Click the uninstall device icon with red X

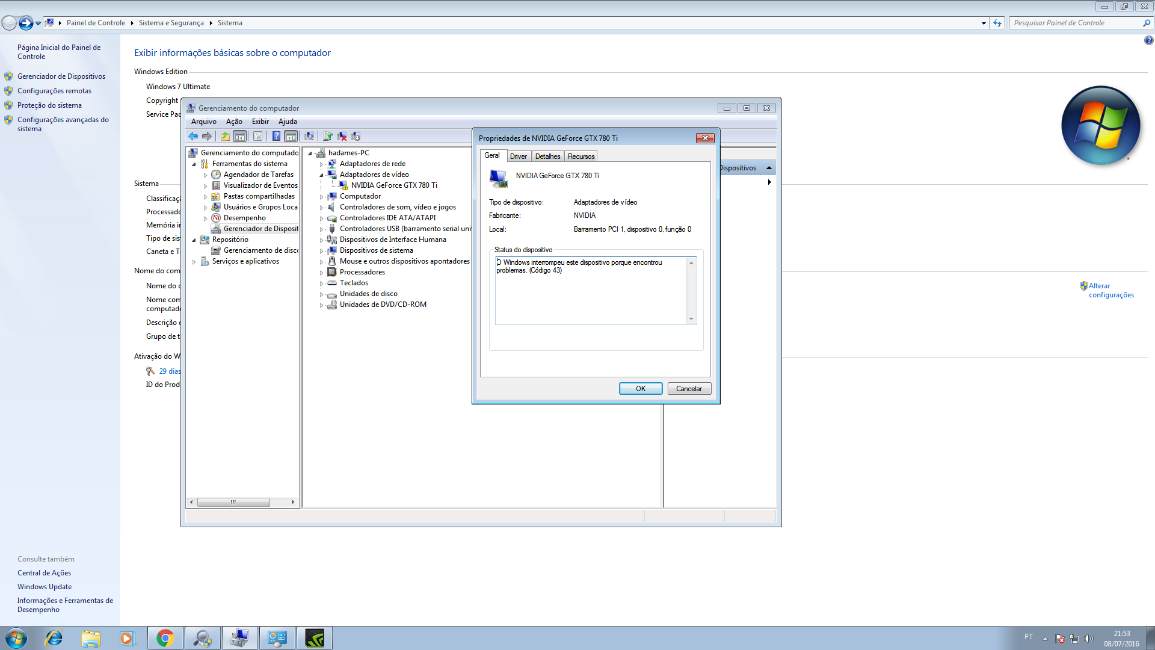coord(342,137)
